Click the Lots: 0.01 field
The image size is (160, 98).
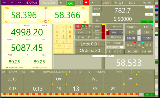click(90, 44)
